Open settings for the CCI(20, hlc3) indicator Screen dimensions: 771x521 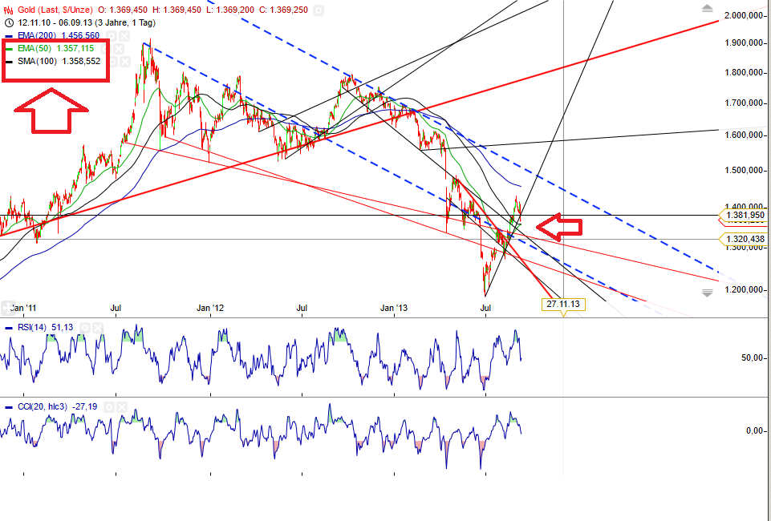pyautogui.click(x=111, y=407)
